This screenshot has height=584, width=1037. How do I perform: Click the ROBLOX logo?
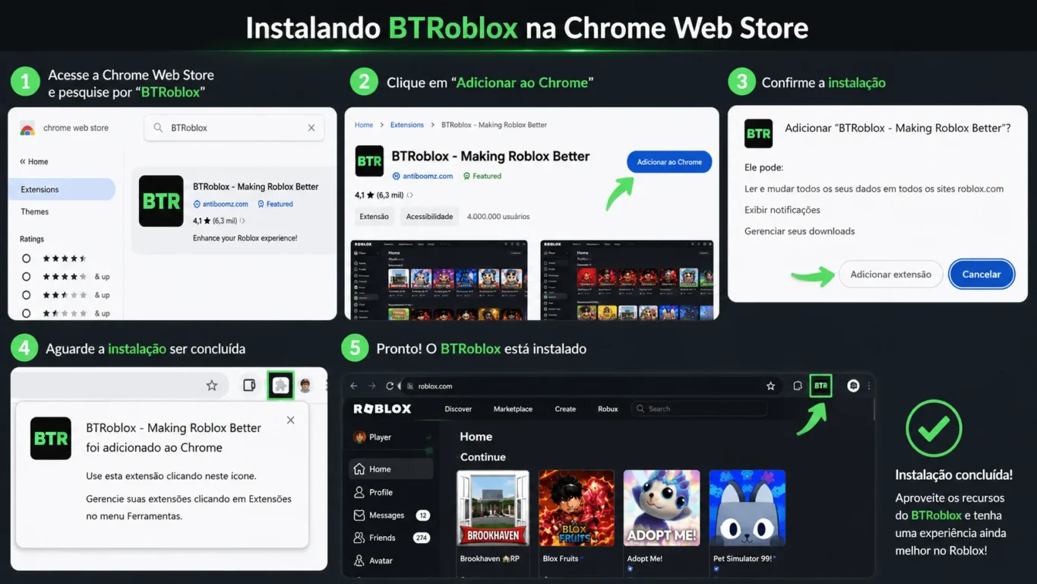click(382, 409)
